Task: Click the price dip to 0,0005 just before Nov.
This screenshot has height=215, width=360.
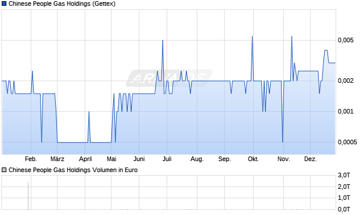Action: coord(283,142)
